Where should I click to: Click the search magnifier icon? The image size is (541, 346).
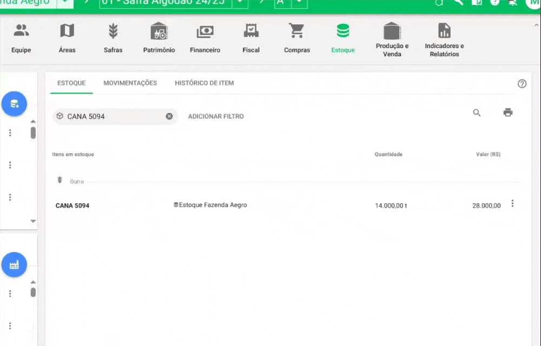coord(477,113)
